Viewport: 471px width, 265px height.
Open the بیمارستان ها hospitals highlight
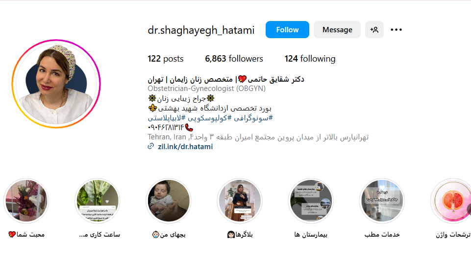pos(311,201)
